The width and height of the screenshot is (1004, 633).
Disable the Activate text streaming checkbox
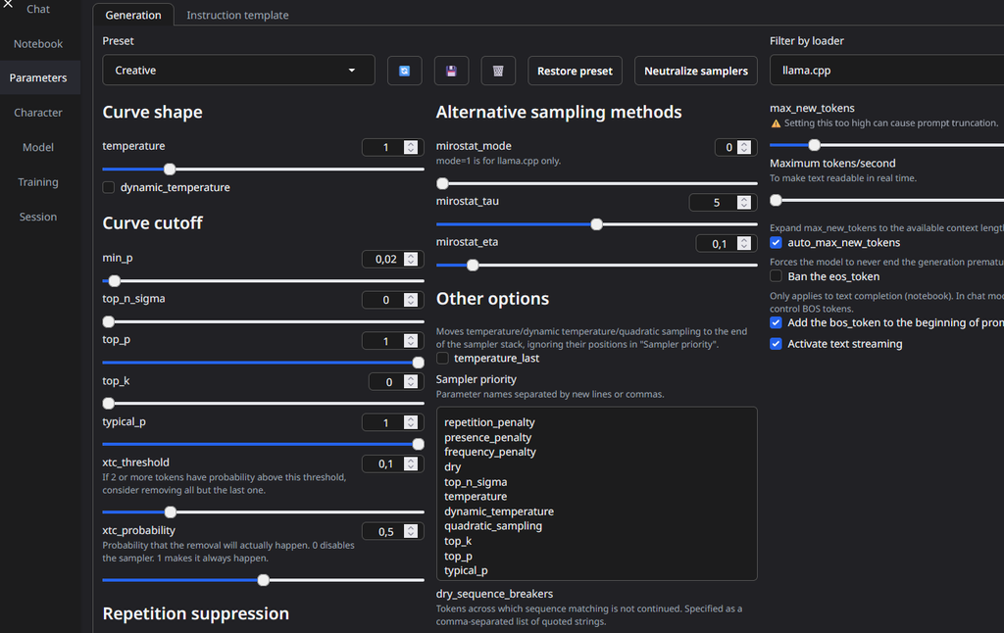pyautogui.click(x=777, y=344)
